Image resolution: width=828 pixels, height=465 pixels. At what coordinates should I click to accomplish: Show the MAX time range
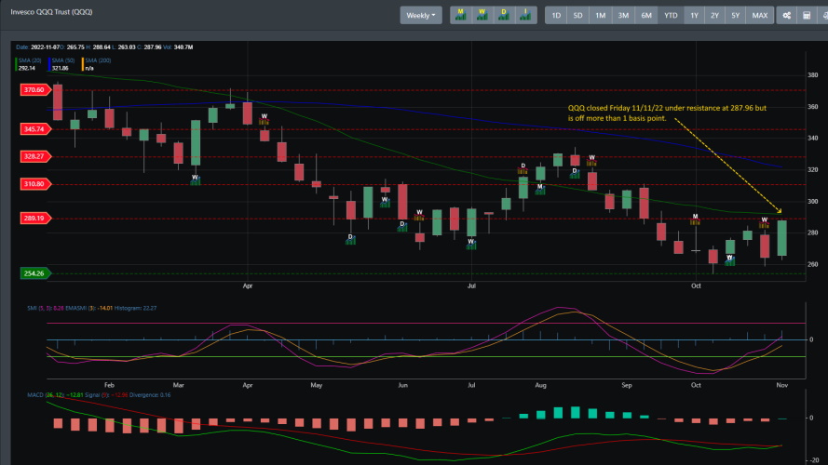pyautogui.click(x=759, y=15)
